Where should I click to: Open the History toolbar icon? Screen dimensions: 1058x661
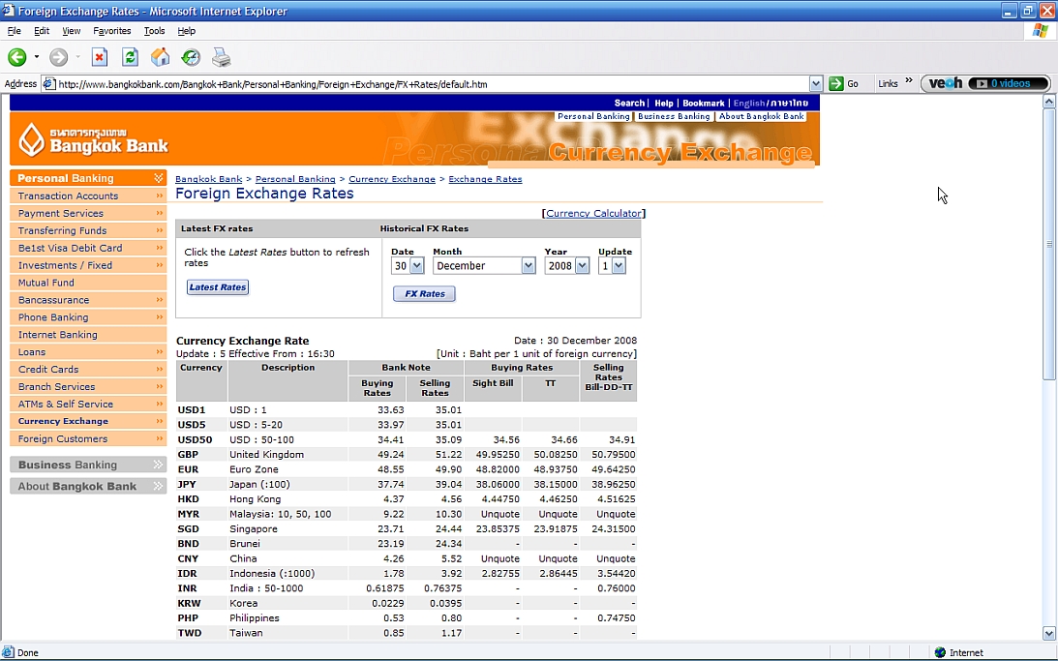(x=191, y=57)
